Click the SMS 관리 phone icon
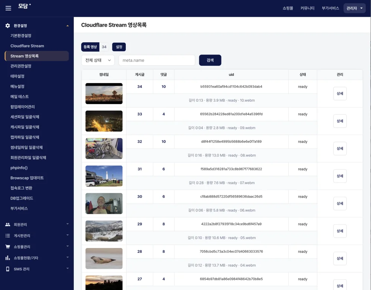 (x=7, y=269)
